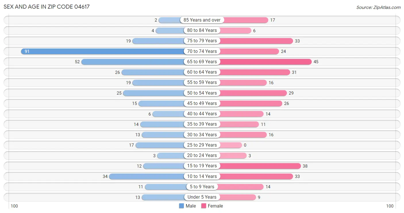Click the male value 91 label

(27, 51)
